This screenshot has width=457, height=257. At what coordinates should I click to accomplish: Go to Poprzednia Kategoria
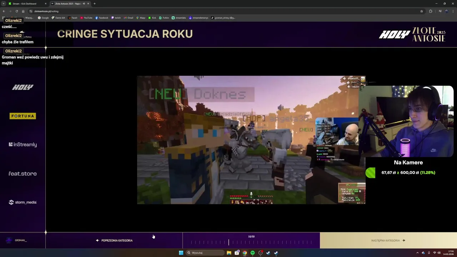[114, 240]
